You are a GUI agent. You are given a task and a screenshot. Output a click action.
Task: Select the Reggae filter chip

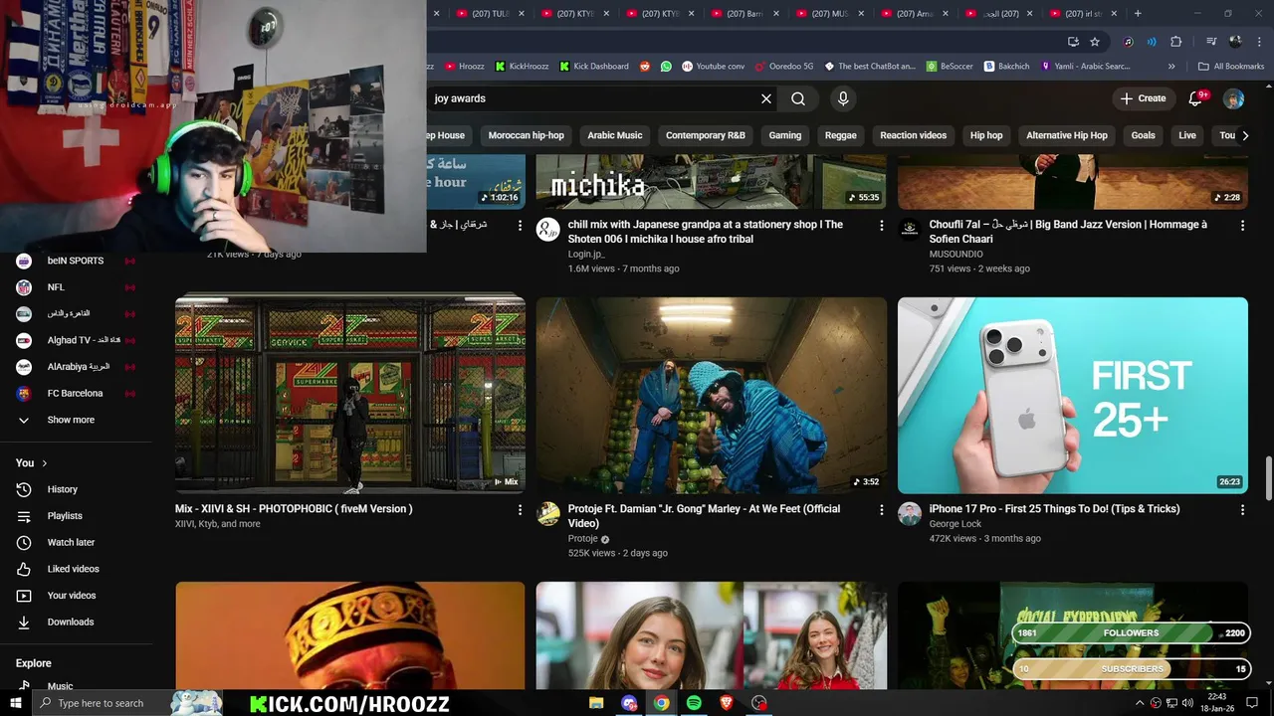click(x=841, y=135)
